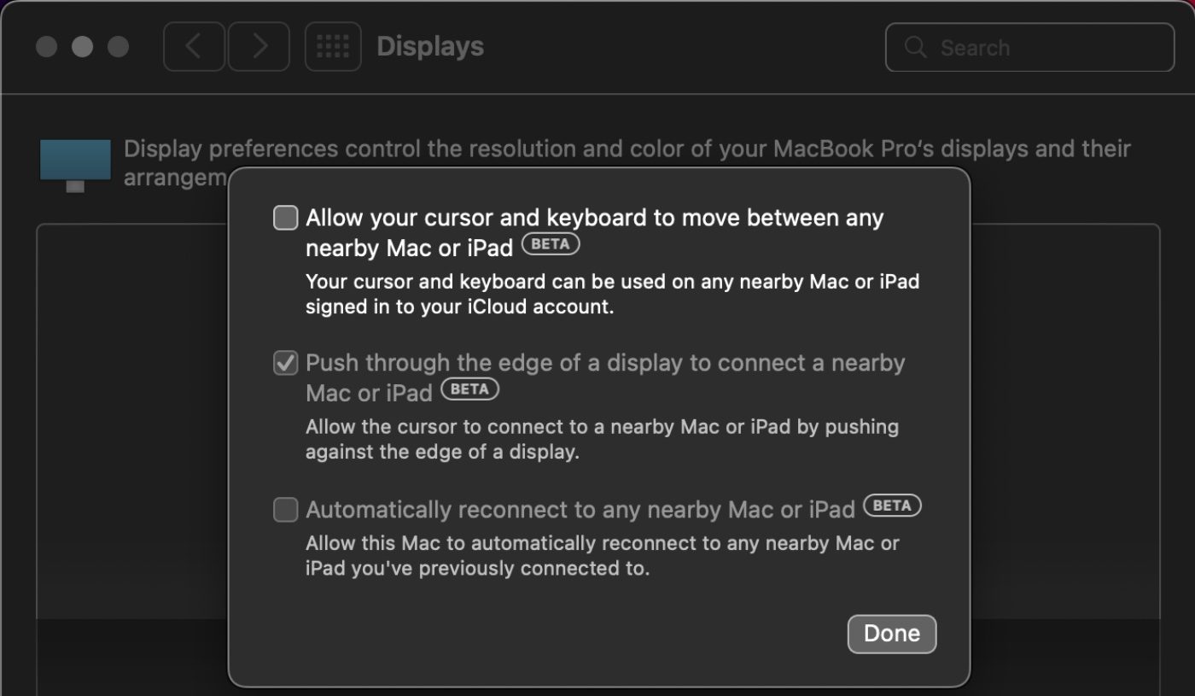Click the 'signed in to your iCloud account' description

[459, 307]
